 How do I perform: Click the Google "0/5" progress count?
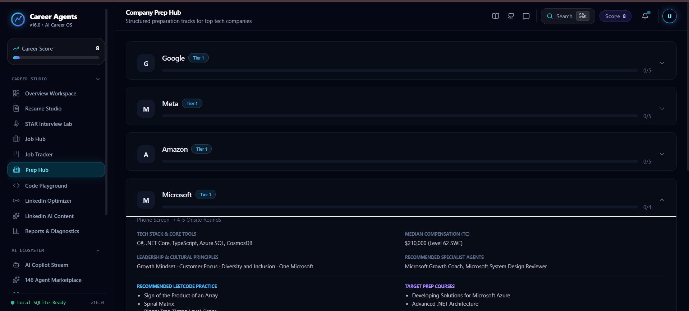click(x=647, y=71)
